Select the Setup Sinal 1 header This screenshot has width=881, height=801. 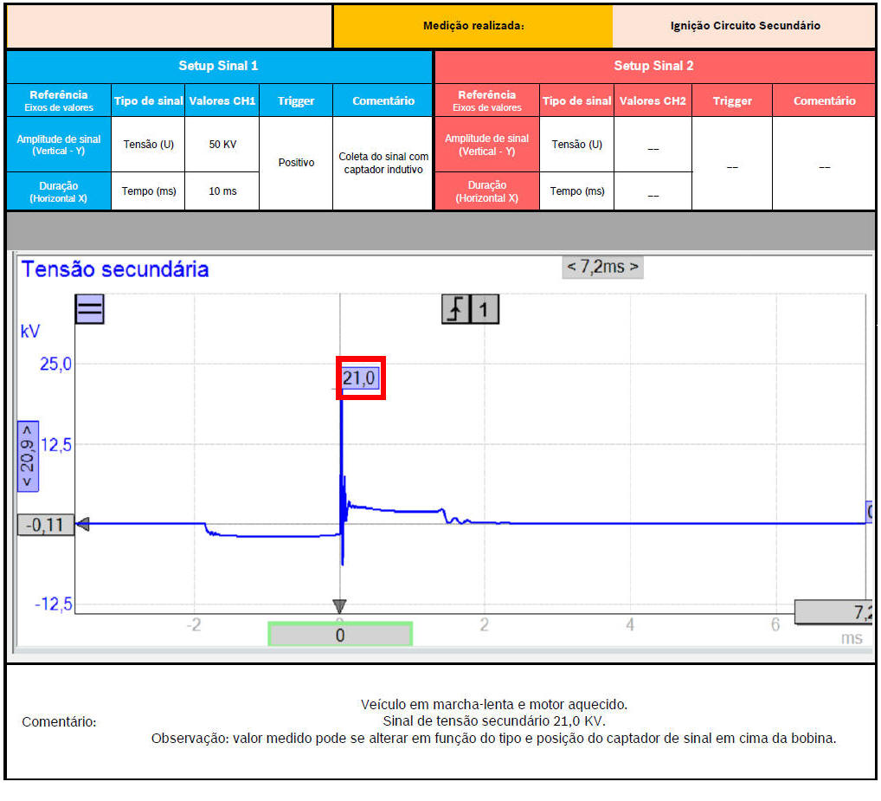(218, 66)
